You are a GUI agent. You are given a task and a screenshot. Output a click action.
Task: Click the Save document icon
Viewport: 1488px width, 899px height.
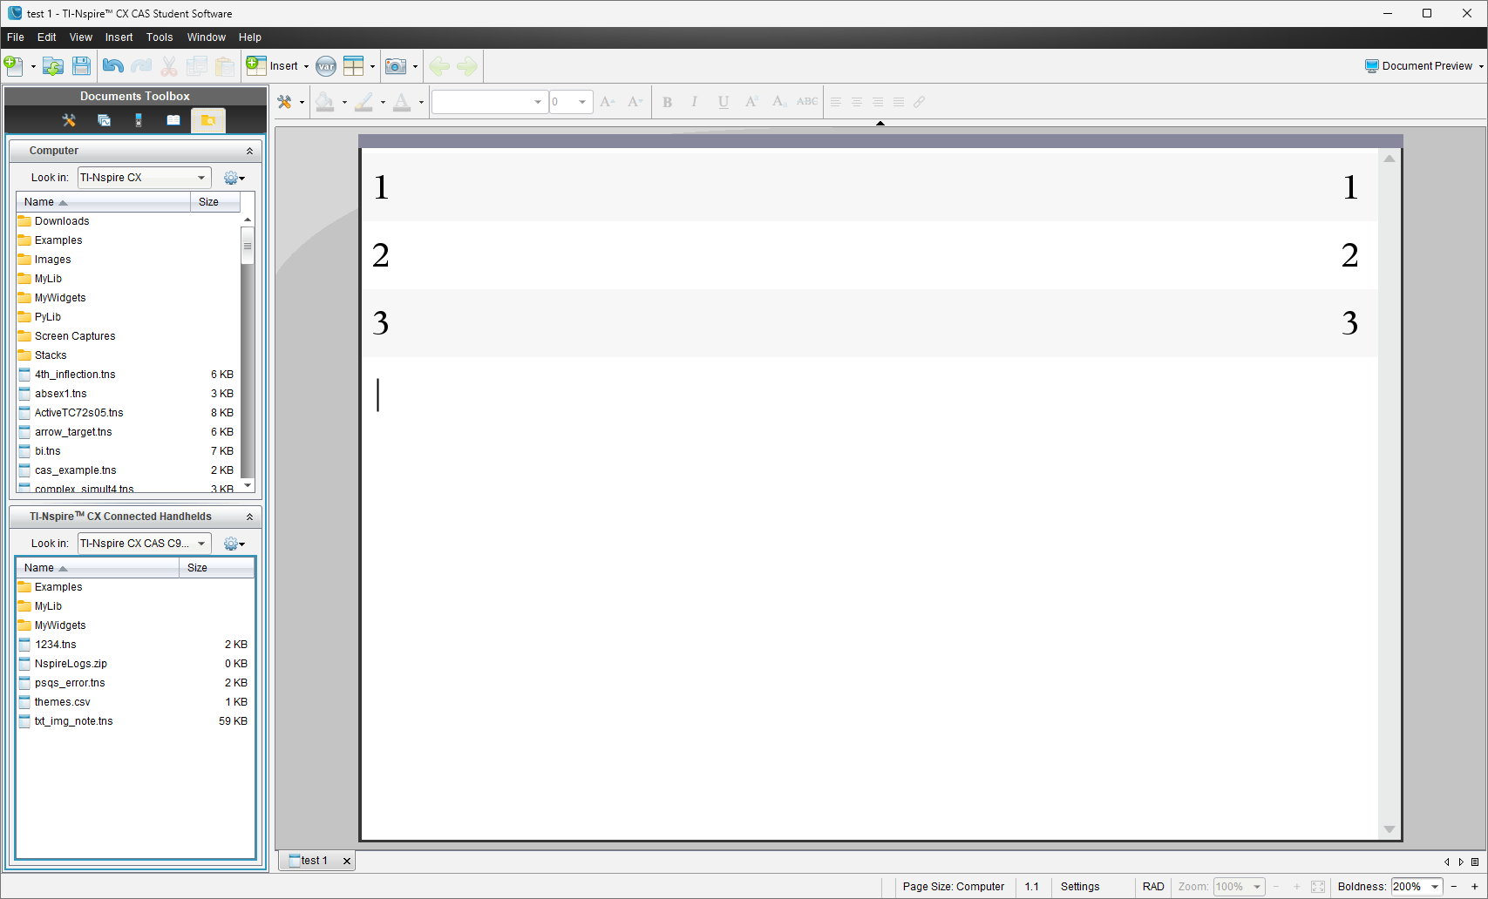[81, 66]
